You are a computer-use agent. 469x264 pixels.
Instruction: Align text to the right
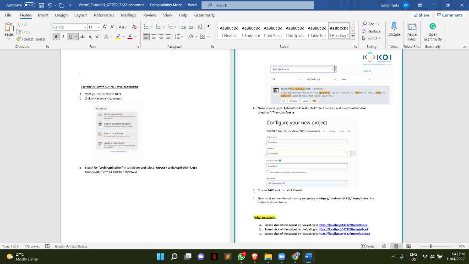tap(161, 37)
